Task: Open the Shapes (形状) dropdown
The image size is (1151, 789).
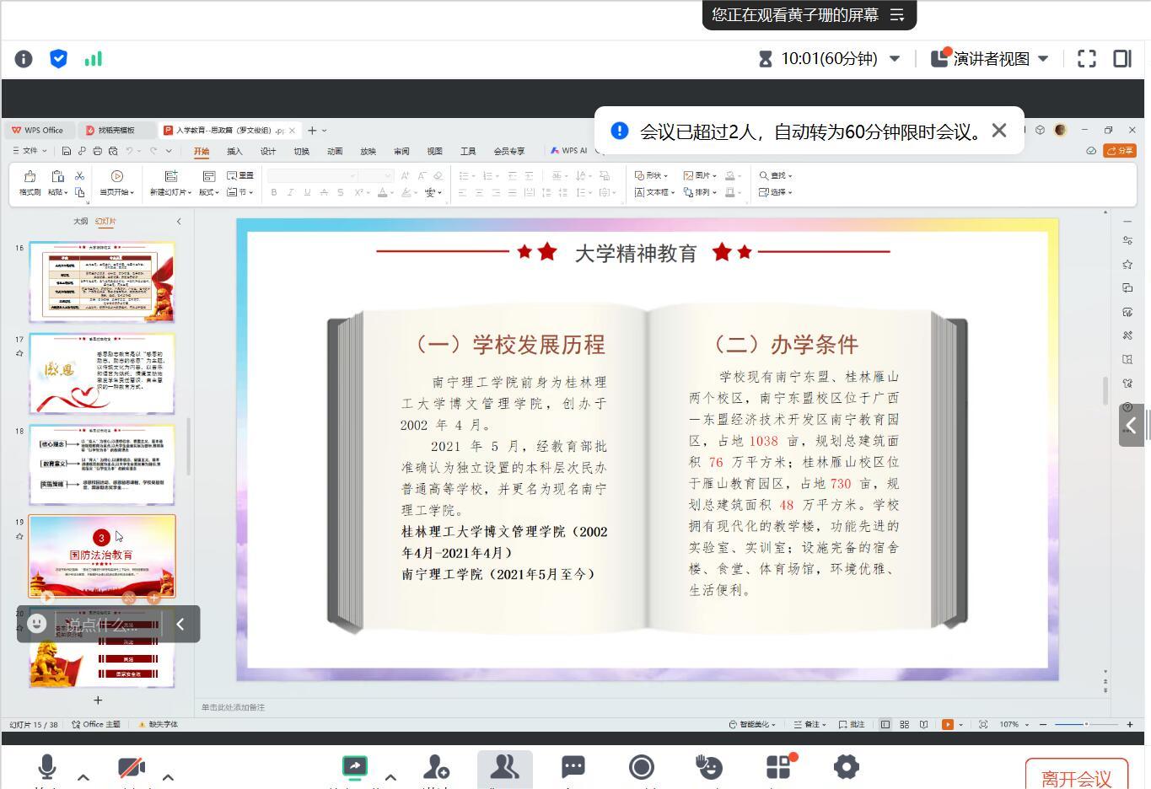Action: (651, 175)
